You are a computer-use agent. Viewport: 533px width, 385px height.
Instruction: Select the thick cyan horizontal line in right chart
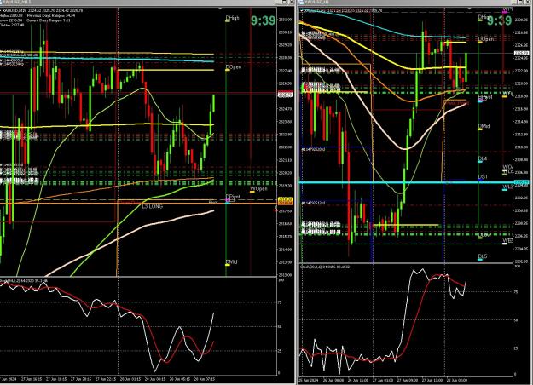click(x=407, y=182)
